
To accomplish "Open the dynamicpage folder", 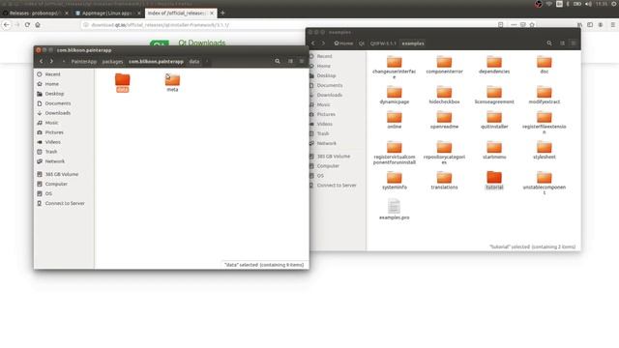I will [394, 95].
